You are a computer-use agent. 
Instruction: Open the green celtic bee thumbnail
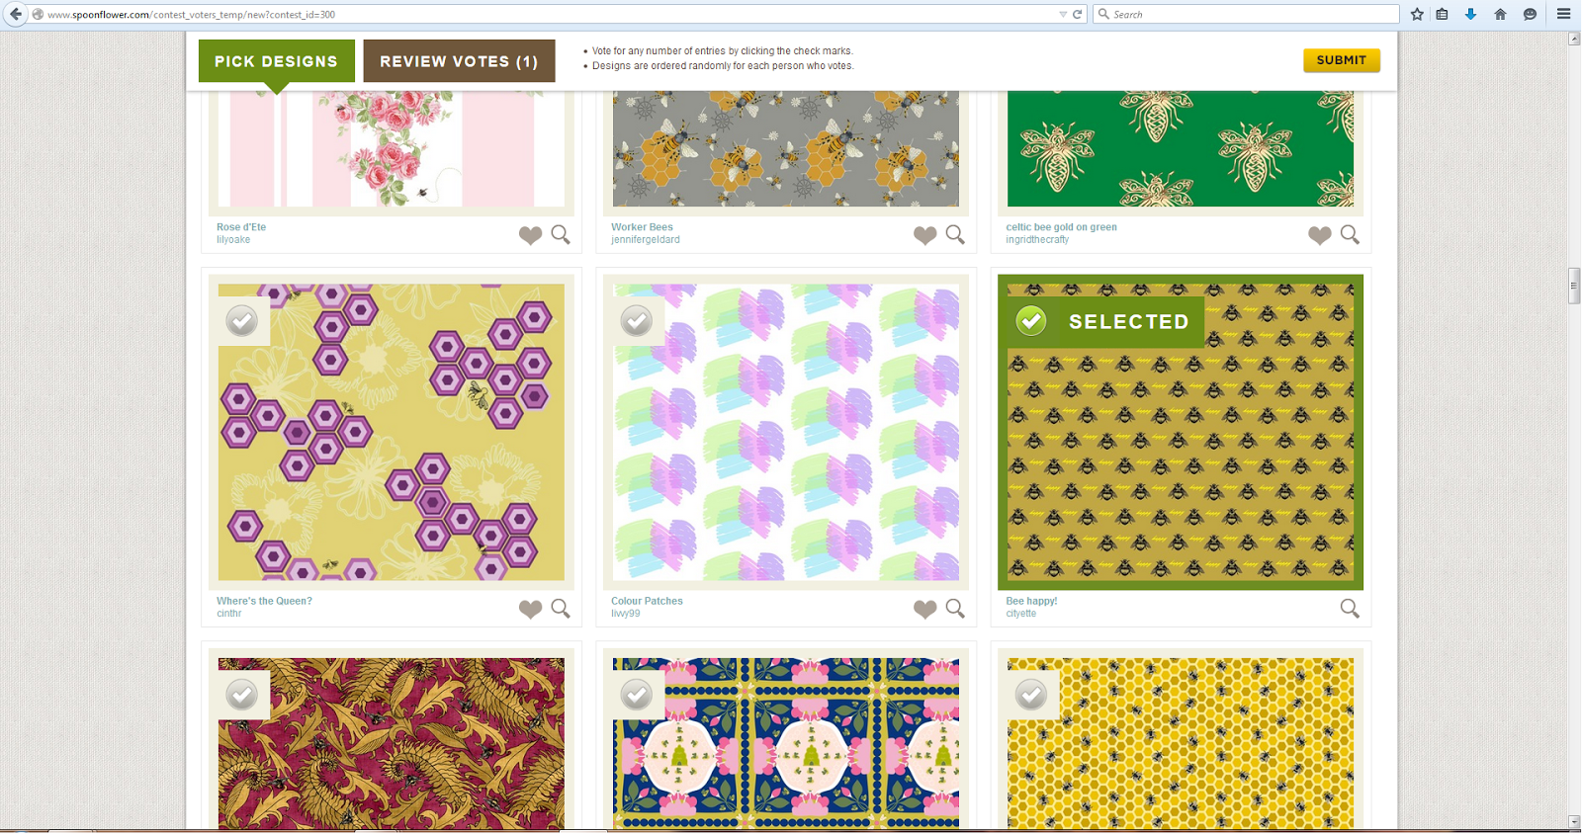point(1181,148)
